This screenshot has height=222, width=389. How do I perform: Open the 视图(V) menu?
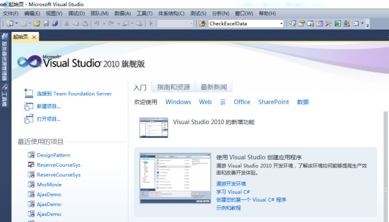[x=54, y=14]
